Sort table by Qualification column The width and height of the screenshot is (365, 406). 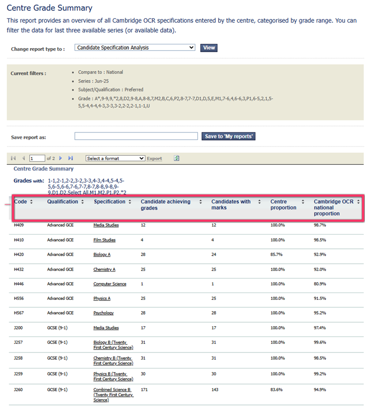click(x=82, y=202)
